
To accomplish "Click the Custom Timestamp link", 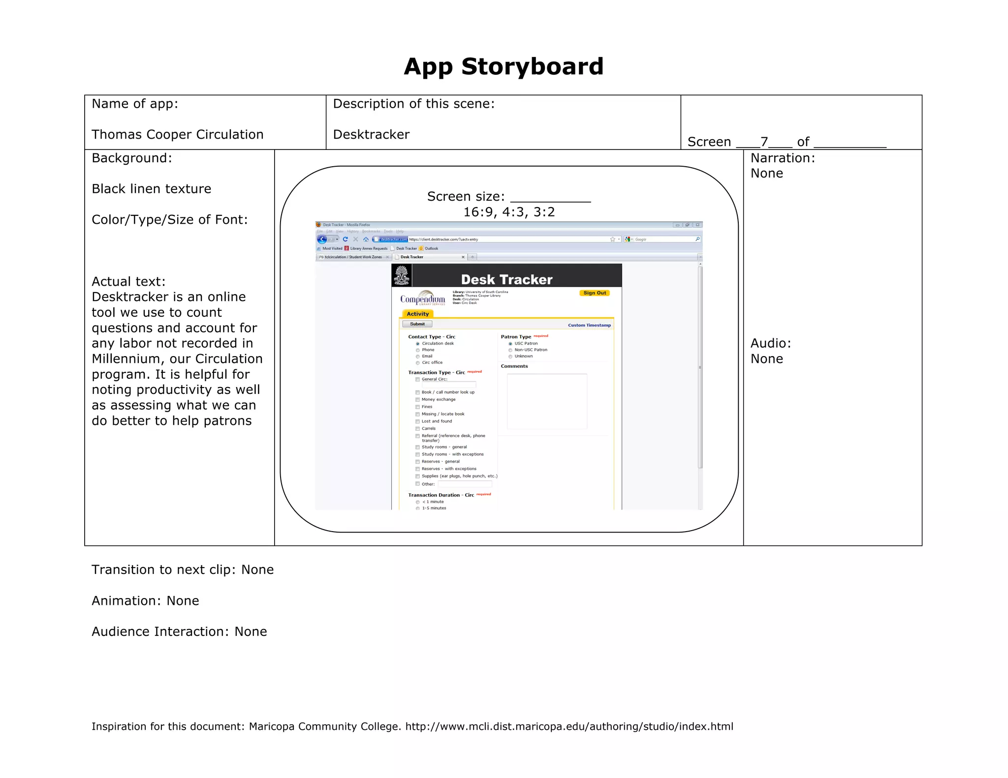I will coord(589,326).
